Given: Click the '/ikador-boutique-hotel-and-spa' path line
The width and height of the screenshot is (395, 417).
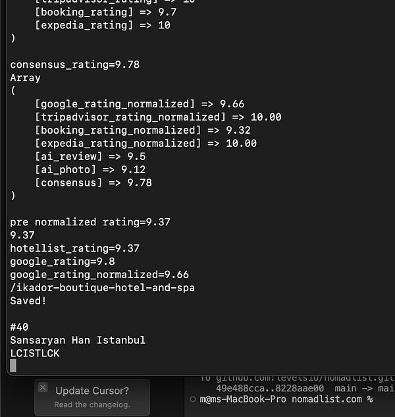Looking at the screenshot, I should click(102, 288).
